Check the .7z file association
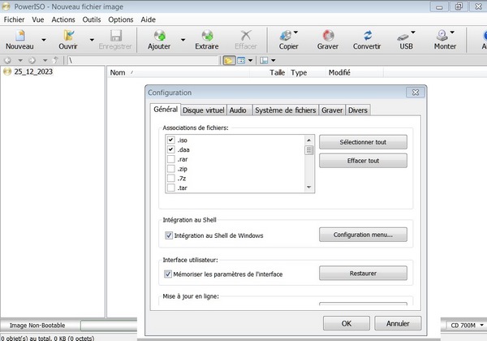This screenshot has width=487, height=341. coord(170,179)
